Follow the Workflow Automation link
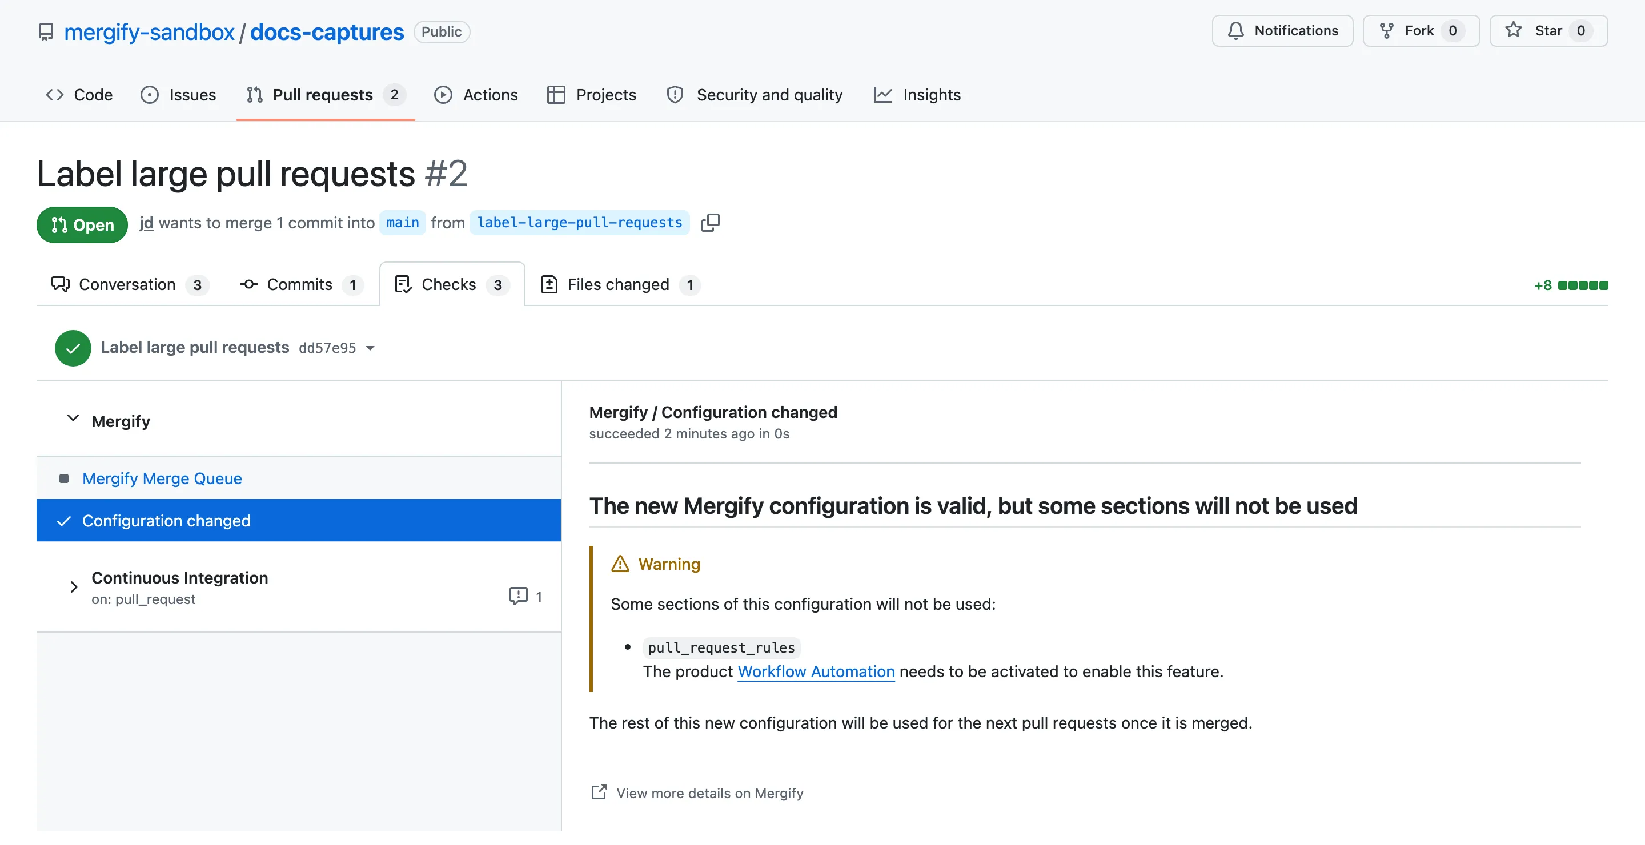The width and height of the screenshot is (1645, 845). pos(816,671)
